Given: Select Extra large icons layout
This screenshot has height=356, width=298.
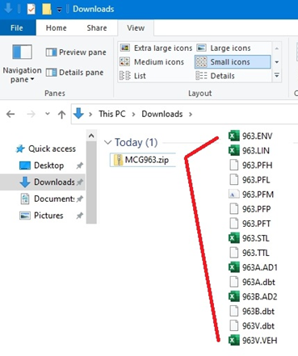Looking at the screenshot, I should [x=156, y=48].
